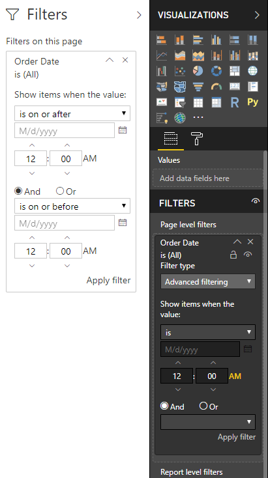The width and height of the screenshot is (268, 478).
Task: Select the Stacked column chart visual
Action: 179,40
